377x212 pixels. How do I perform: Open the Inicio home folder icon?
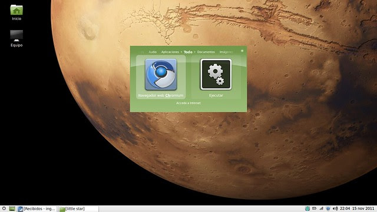point(16,10)
